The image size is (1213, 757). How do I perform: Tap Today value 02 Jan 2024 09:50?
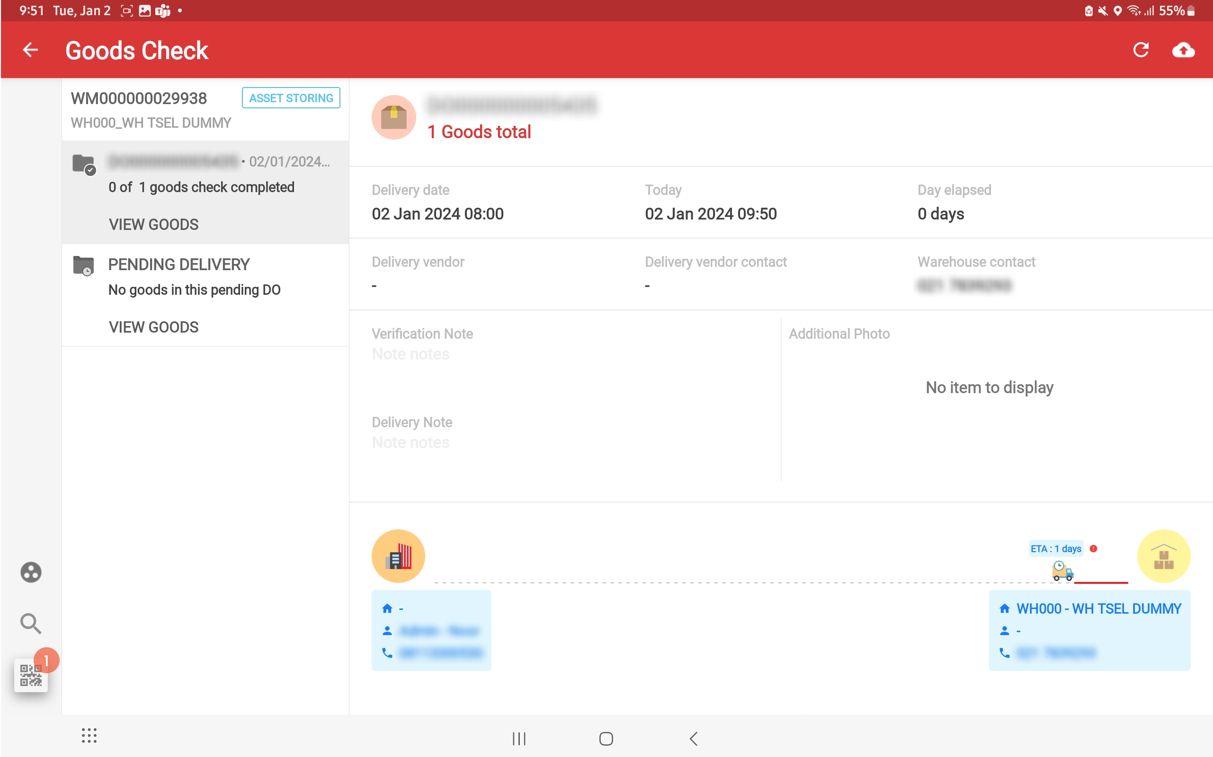[x=711, y=214]
